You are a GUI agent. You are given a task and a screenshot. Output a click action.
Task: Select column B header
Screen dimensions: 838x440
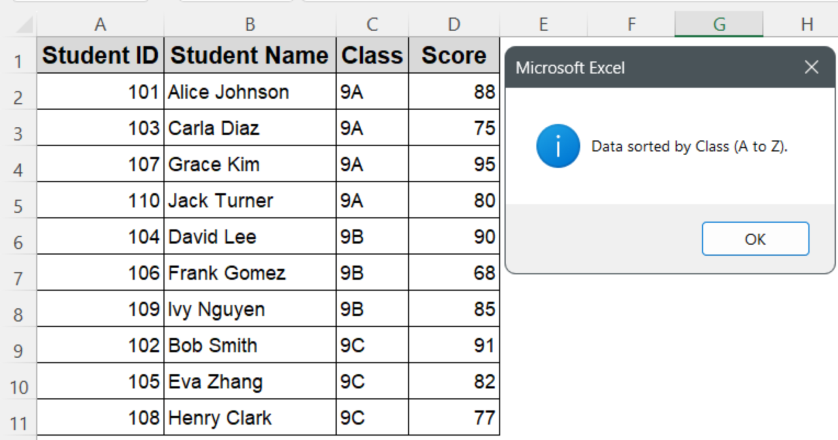tap(250, 25)
